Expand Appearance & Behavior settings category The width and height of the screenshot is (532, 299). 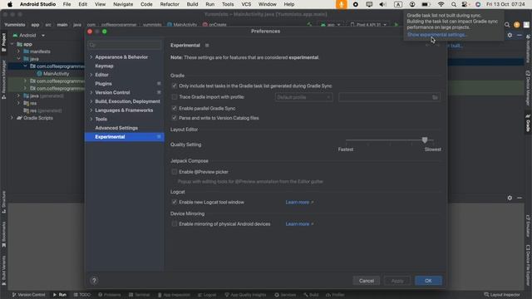tap(91, 57)
